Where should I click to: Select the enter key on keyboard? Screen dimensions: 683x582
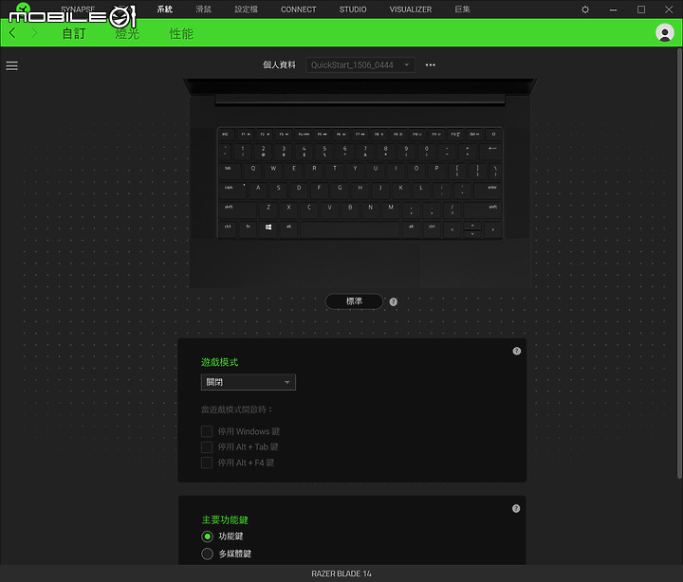click(488, 191)
